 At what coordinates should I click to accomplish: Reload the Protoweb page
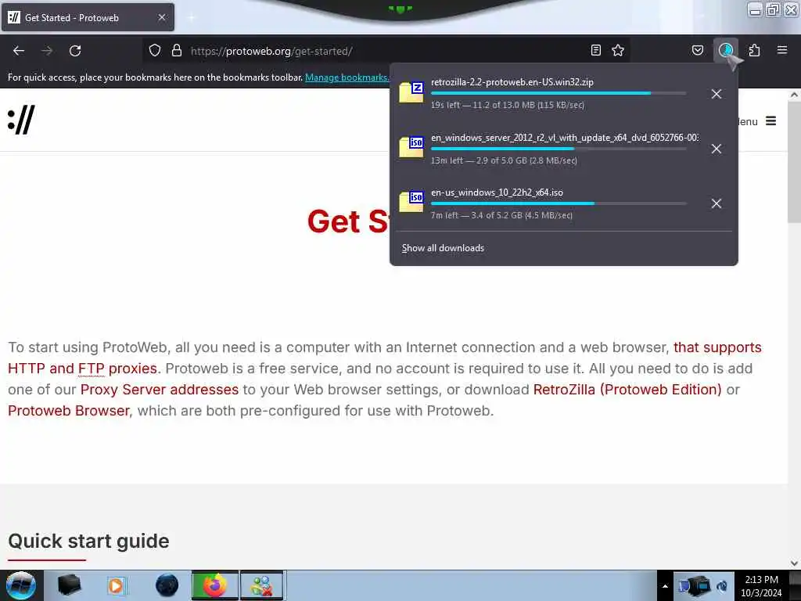75,51
